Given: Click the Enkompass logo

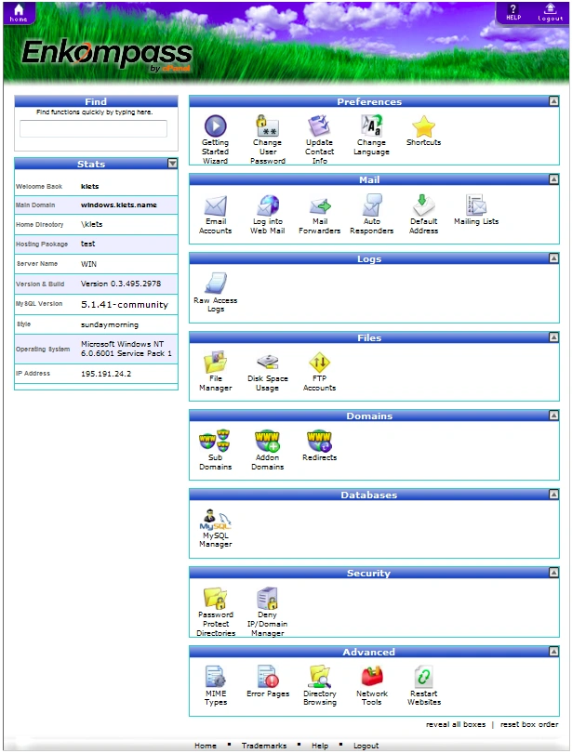Looking at the screenshot, I should 107,55.
